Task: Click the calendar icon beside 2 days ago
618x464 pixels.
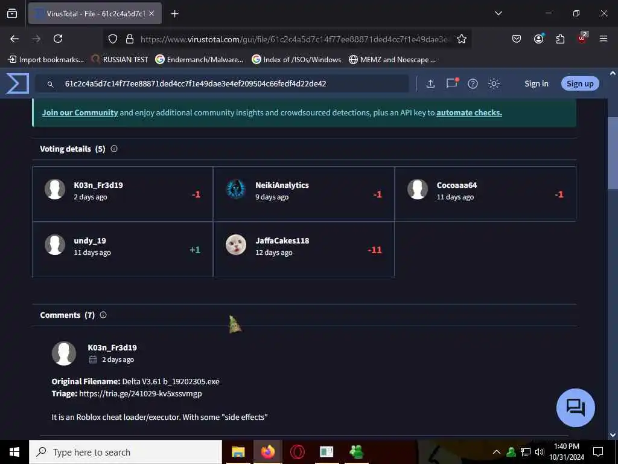Action: (x=93, y=359)
